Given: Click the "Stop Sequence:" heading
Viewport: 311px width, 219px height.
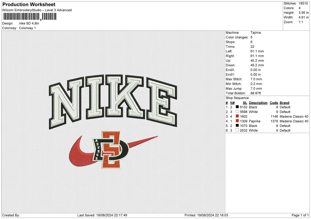Looking at the screenshot, I should click(238, 98).
